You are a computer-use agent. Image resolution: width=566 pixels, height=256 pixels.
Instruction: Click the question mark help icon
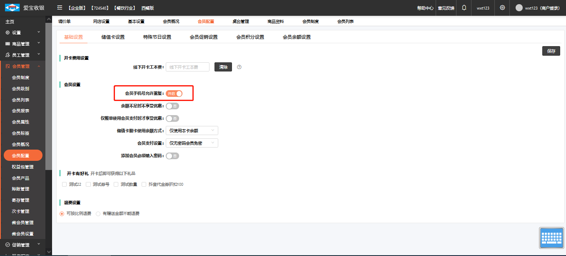coord(239,67)
